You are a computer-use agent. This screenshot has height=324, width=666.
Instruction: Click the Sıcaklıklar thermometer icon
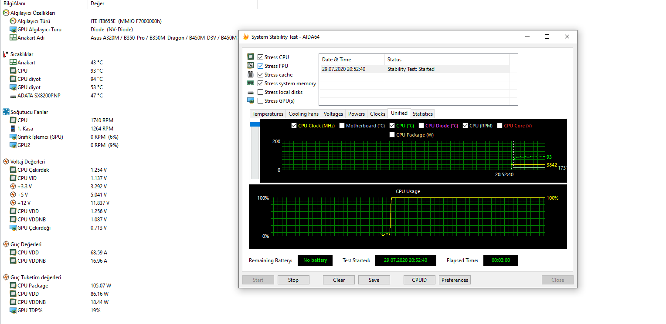point(6,54)
